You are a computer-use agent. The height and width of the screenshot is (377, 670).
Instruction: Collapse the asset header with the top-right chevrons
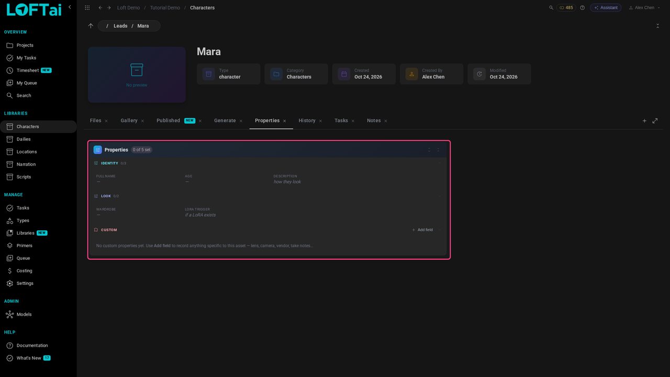coord(657,26)
